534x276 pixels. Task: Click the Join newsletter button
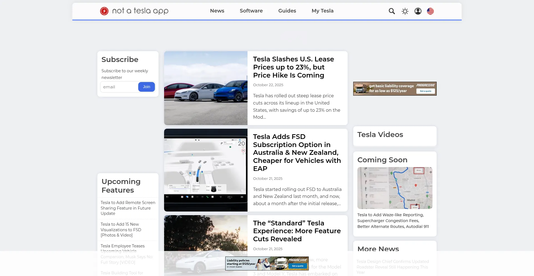[x=146, y=87]
